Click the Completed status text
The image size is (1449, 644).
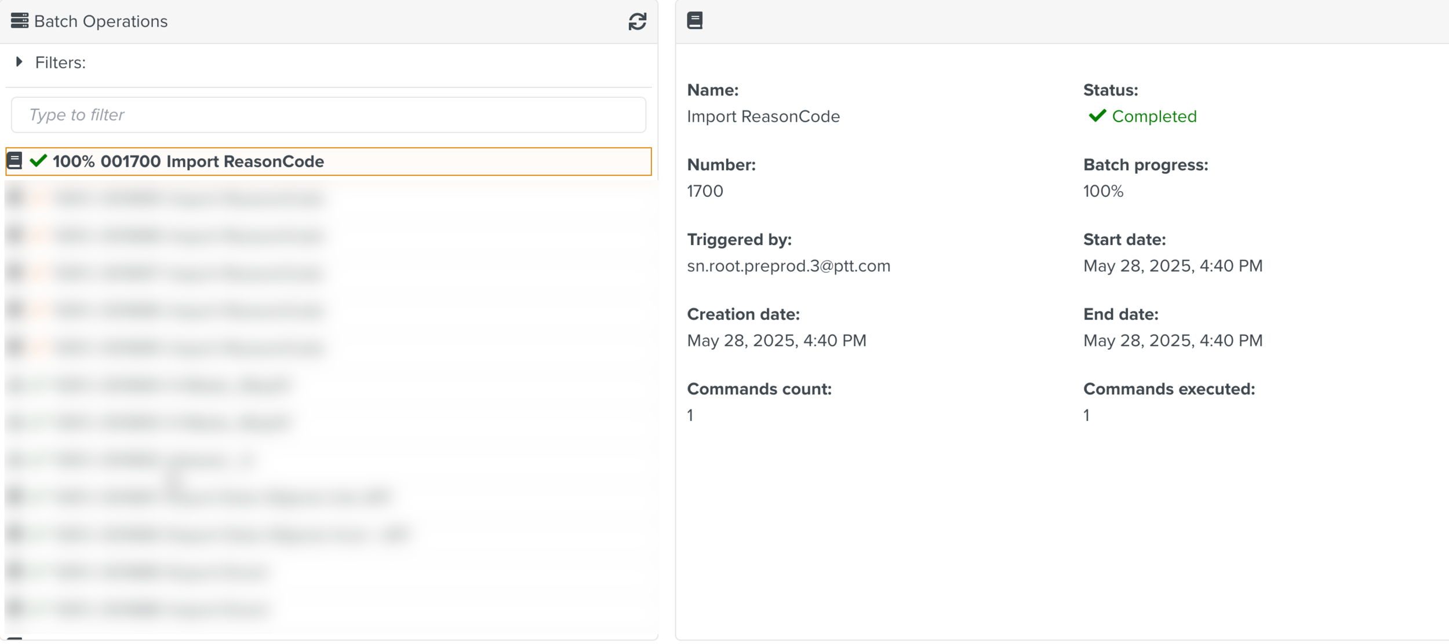(x=1153, y=116)
